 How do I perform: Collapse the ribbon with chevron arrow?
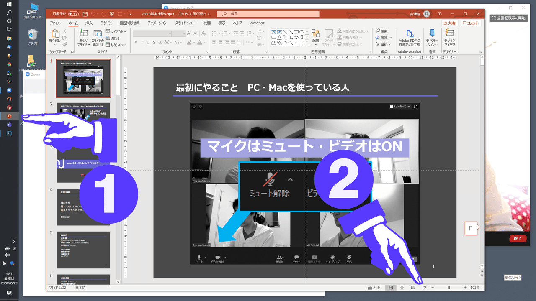481,52
